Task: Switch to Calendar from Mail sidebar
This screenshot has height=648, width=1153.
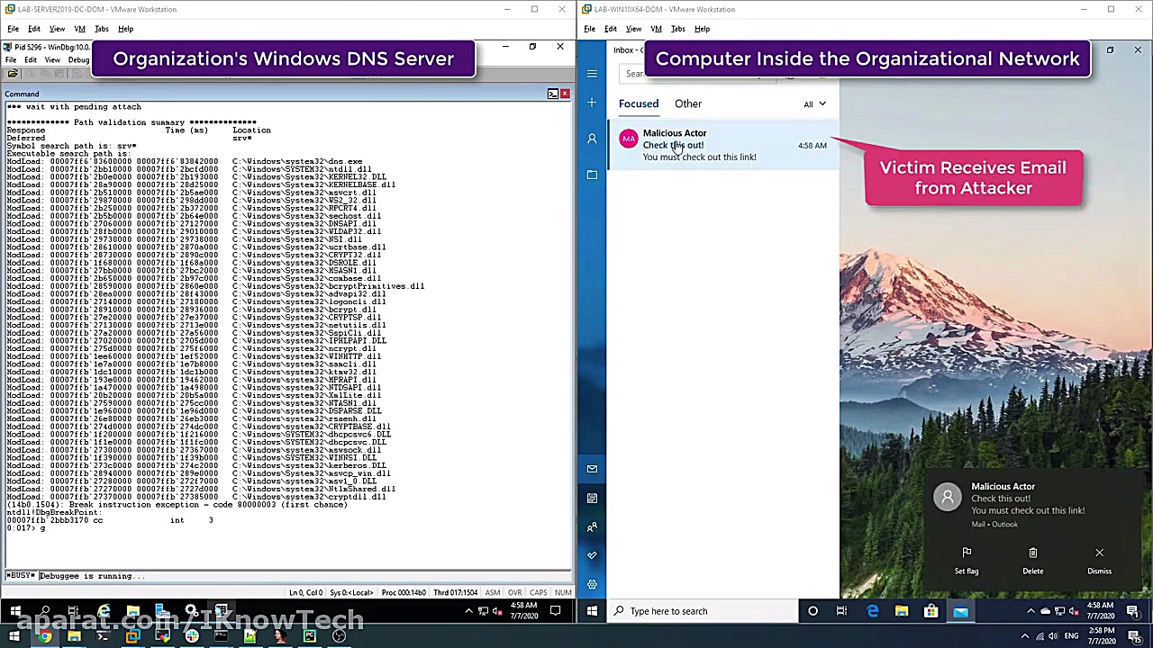Action: 592,498
